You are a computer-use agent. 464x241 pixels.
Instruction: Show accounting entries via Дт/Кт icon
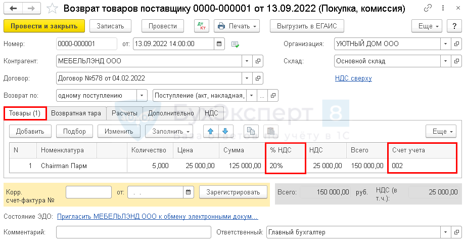pos(201,26)
